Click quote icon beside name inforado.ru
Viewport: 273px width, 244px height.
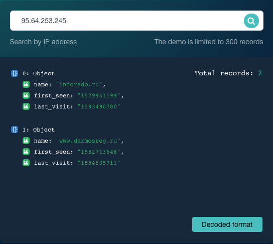coord(26,84)
